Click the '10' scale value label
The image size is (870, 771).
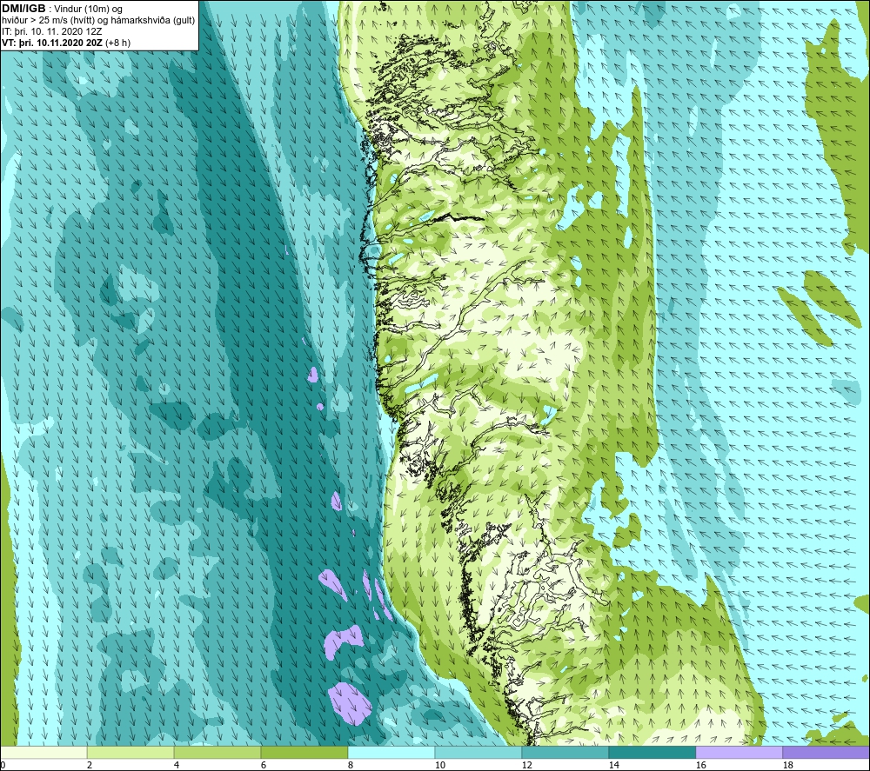tap(439, 765)
